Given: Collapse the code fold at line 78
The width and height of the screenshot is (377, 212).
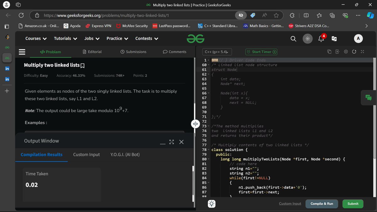Looking at the screenshot, I should (209, 150).
